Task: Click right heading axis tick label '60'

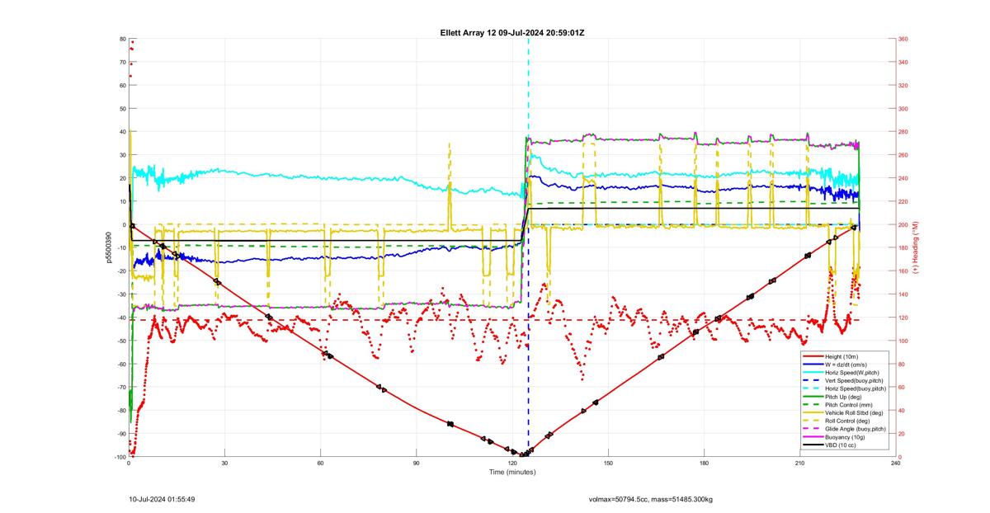Action: tap(902, 387)
